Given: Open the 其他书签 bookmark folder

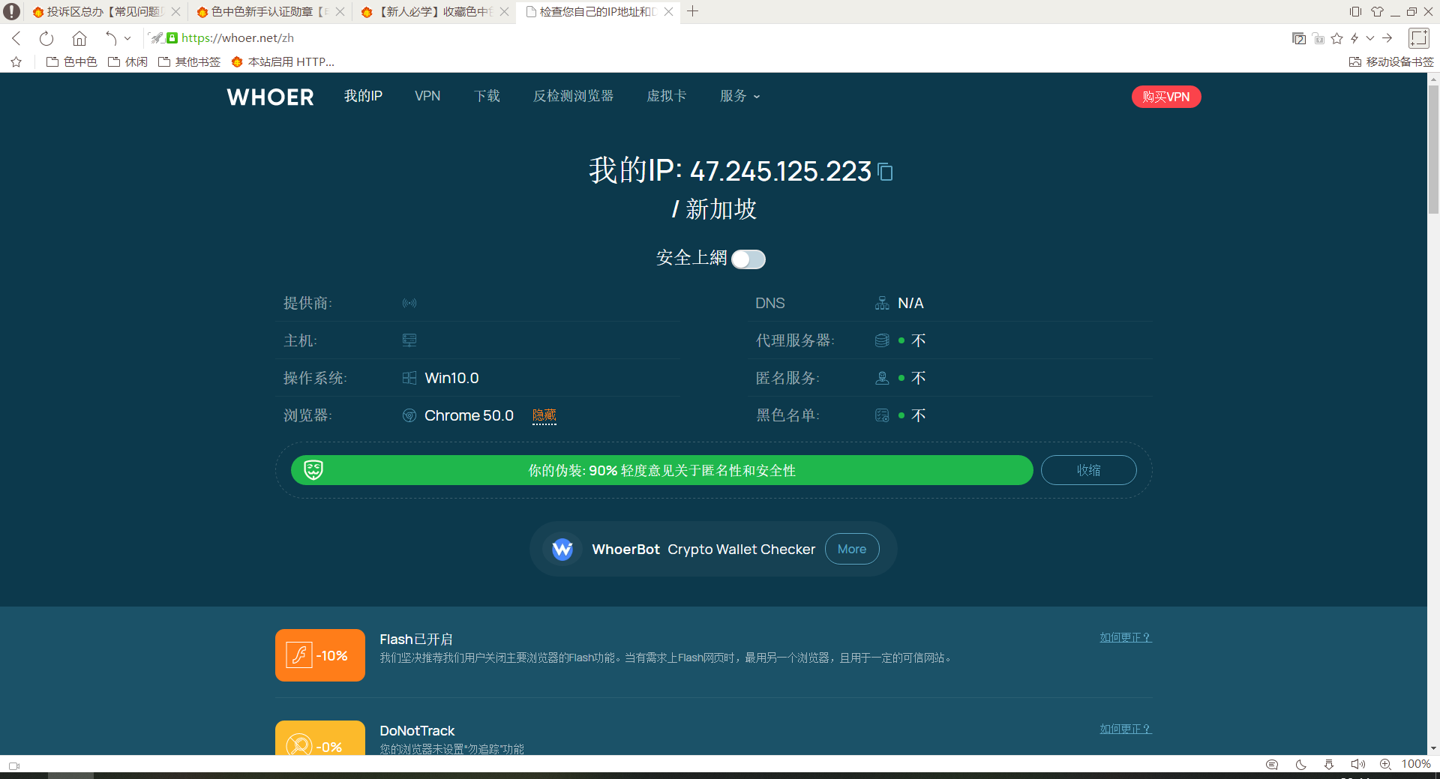Looking at the screenshot, I should (x=189, y=62).
